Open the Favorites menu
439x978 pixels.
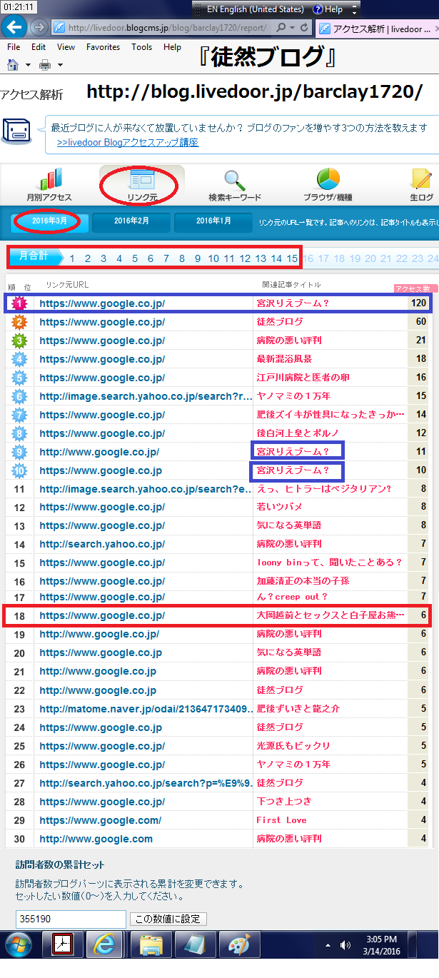pyautogui.click(x=104, y=47)
